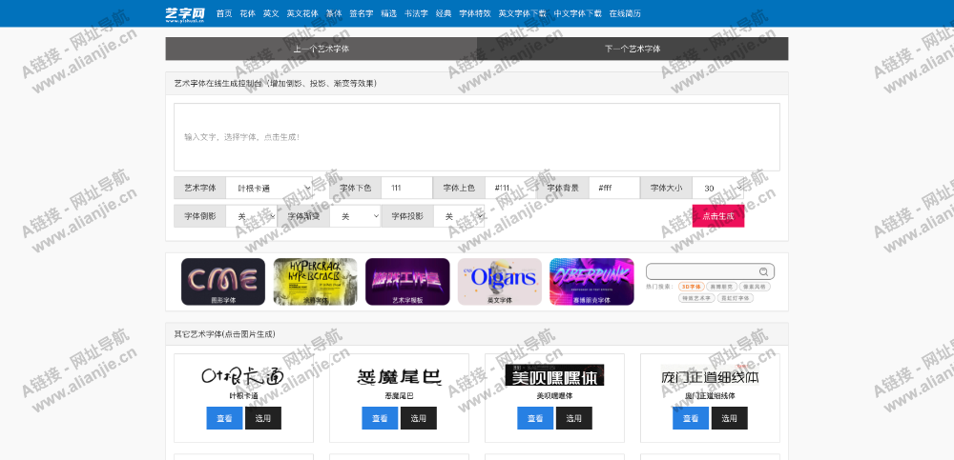This screenshot has width=954, height=460.
Task: Open the 字体大小 size dropdown
Action: (718, 189)
